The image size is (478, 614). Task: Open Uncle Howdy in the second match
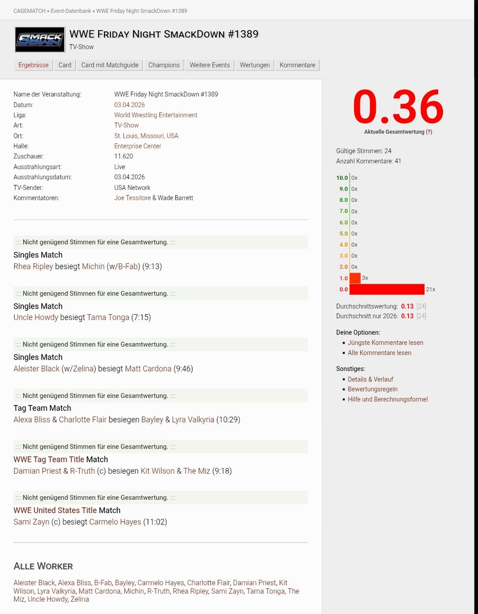click(36, 317)
